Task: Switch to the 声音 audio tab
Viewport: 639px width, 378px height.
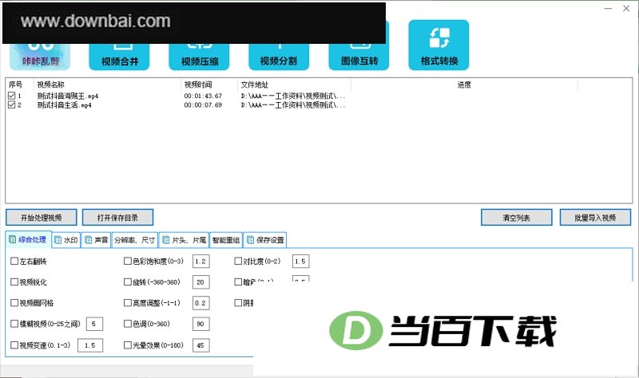Action: point(96,240)
